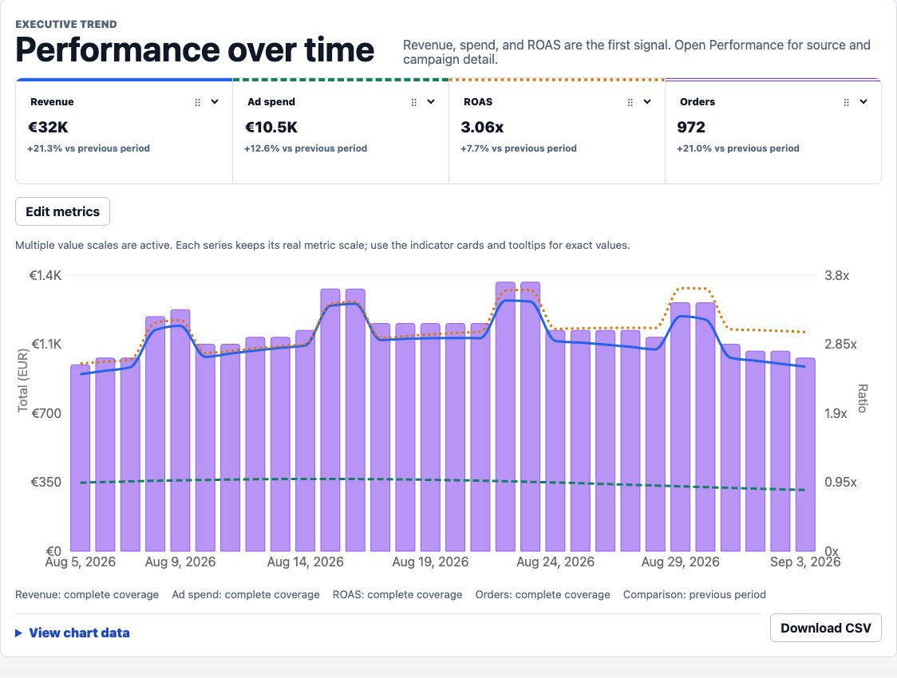Click +21.3% vs previous period text

(x=89, y=148)
